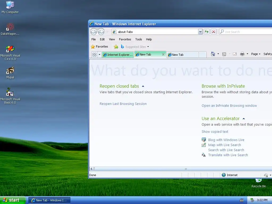Viewport: 272px width, 204px height.
Task: Open the File menu
Action: (93, 39)
